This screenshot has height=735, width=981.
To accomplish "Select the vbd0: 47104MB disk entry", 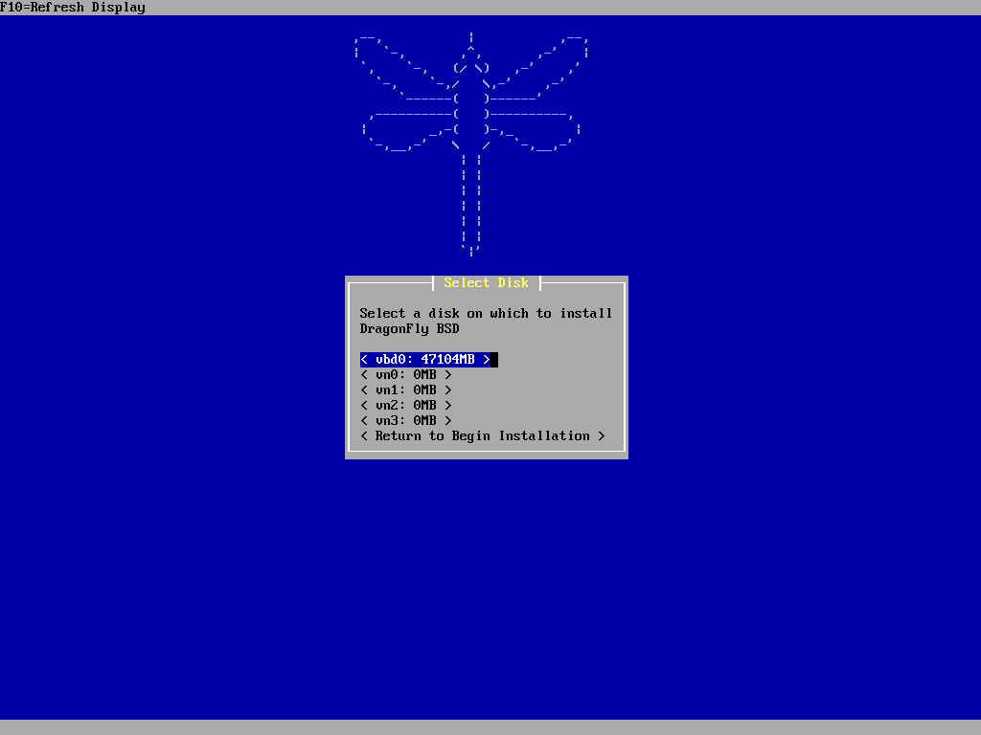I will point(425,360).
